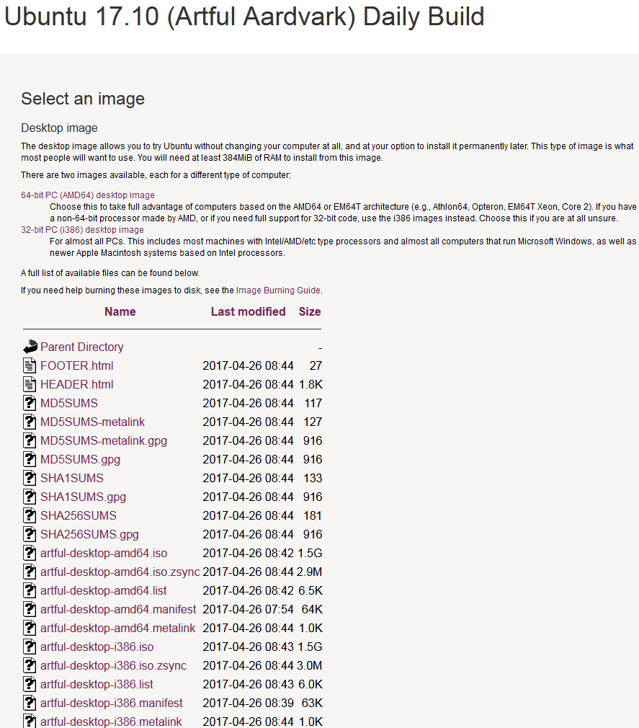Open artful-desktop-i386.manifest file
The image size is (639, 728).
coord(112,703)
